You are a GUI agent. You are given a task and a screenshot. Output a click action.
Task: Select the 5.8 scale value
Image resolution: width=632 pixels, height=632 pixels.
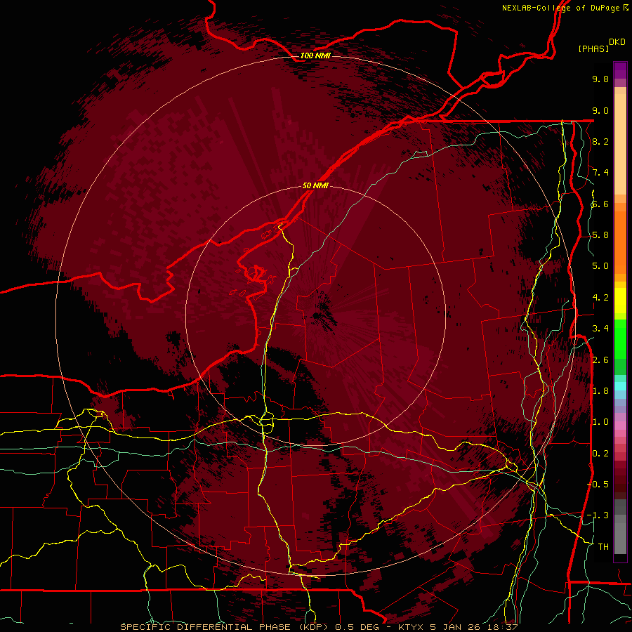600,235
